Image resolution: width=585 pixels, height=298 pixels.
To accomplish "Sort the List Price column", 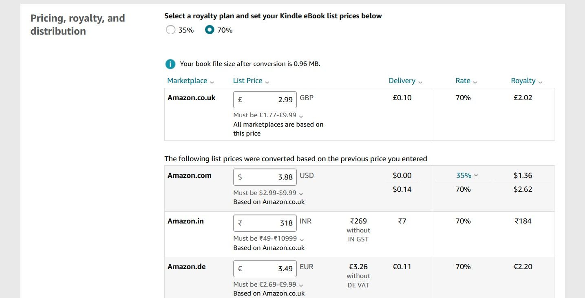I will 267,81.
